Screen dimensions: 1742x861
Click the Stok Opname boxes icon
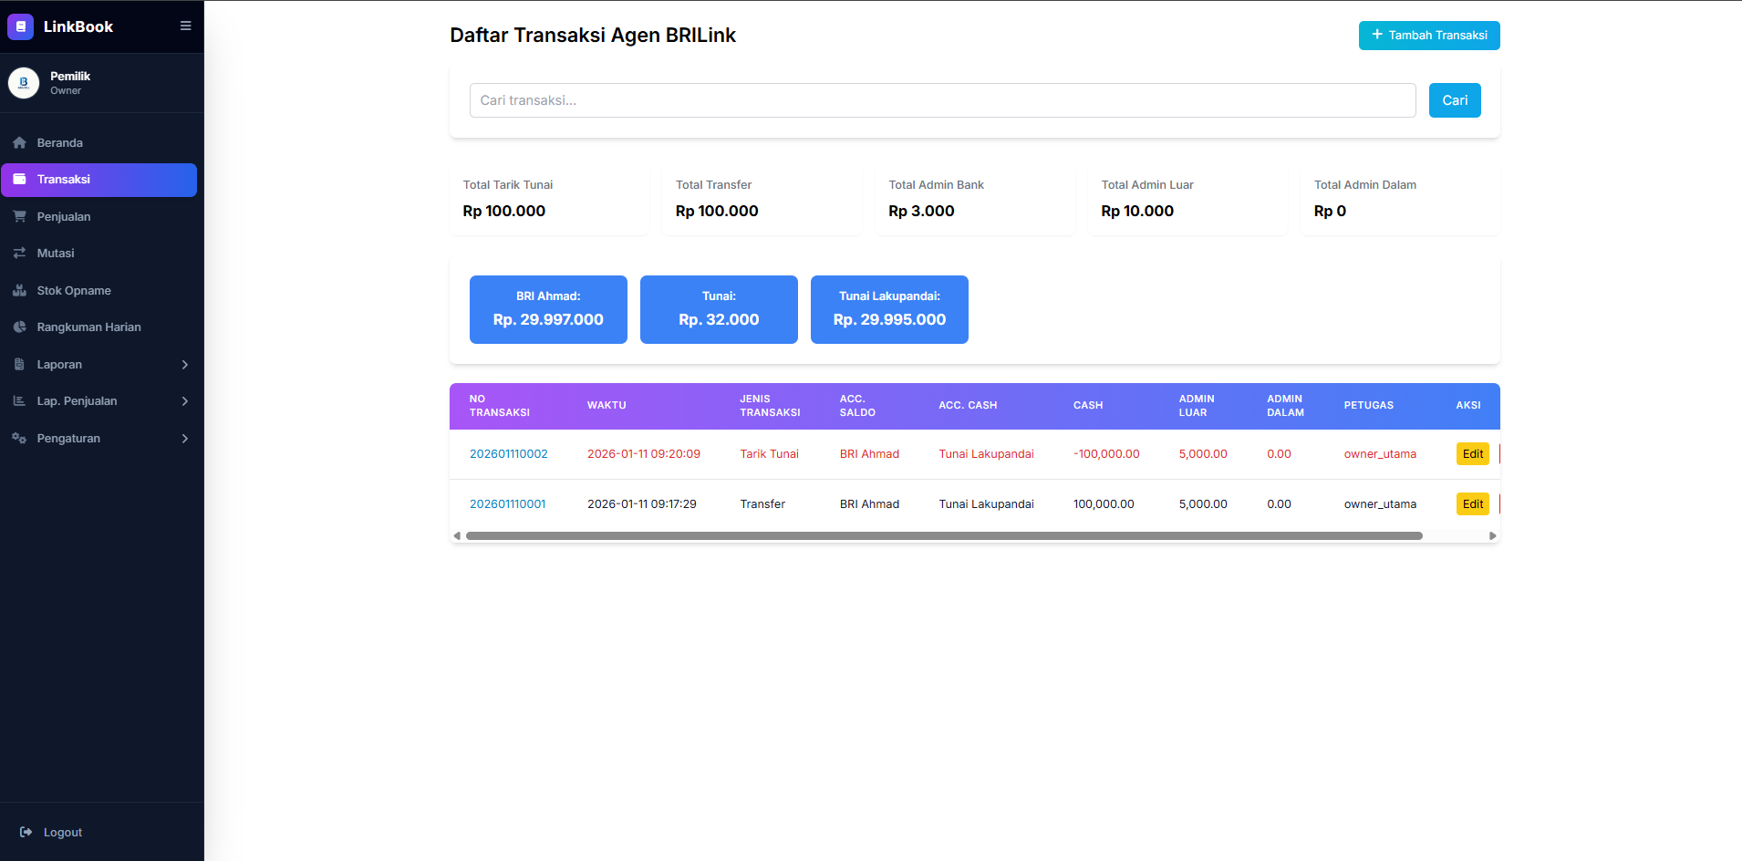click(x=19, y=291)
